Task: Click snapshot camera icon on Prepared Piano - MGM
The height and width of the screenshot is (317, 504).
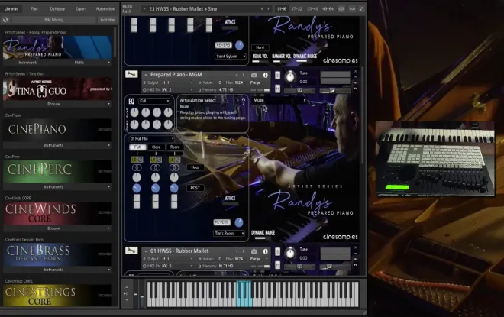Action: (x=254, y=75)
